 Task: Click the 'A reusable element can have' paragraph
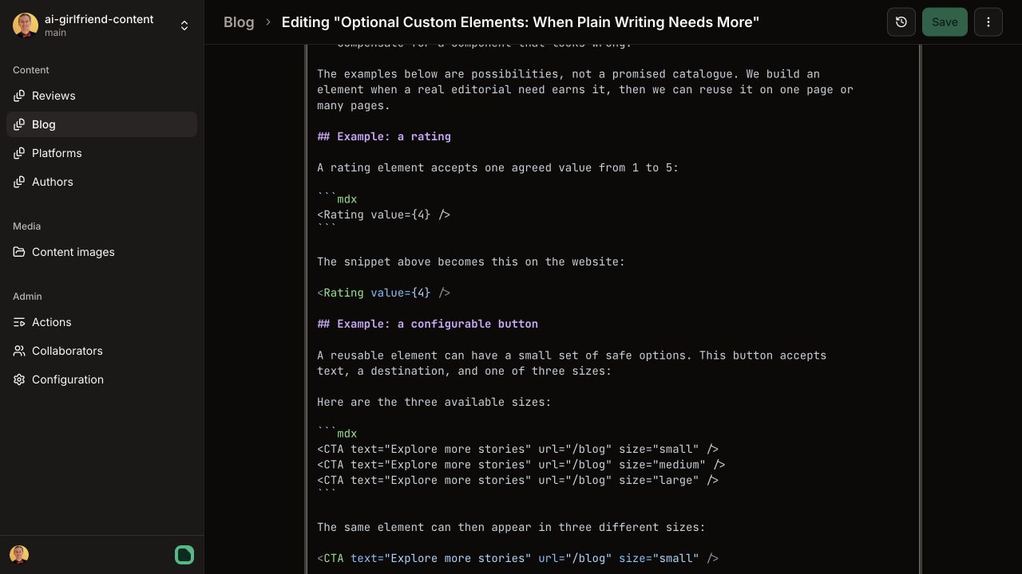[572, 363]
